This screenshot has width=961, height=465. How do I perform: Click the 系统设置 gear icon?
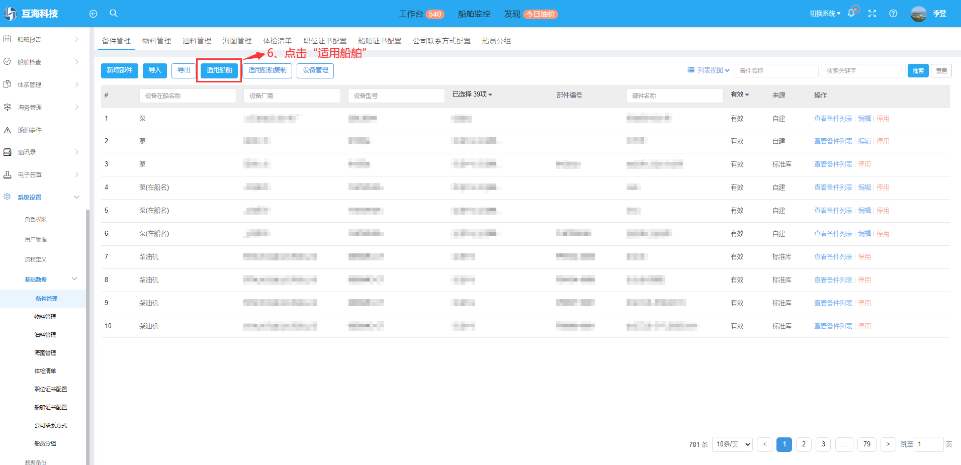point(7,197)
